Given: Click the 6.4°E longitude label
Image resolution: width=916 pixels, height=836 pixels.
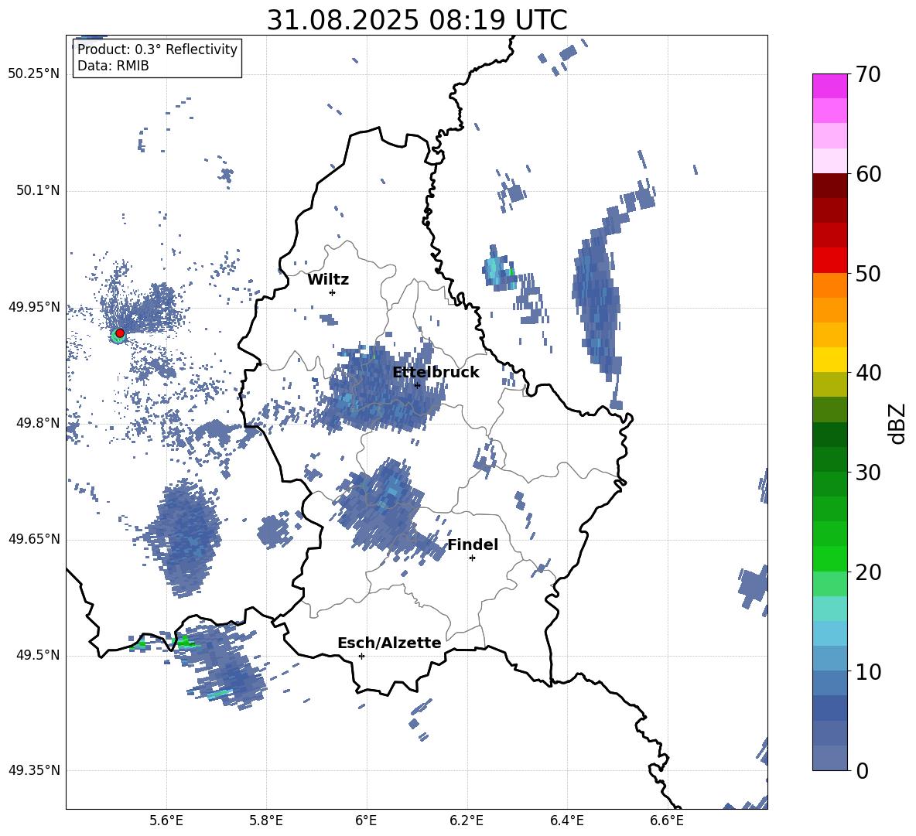Looking at the screenshot, I should (566, 821).
